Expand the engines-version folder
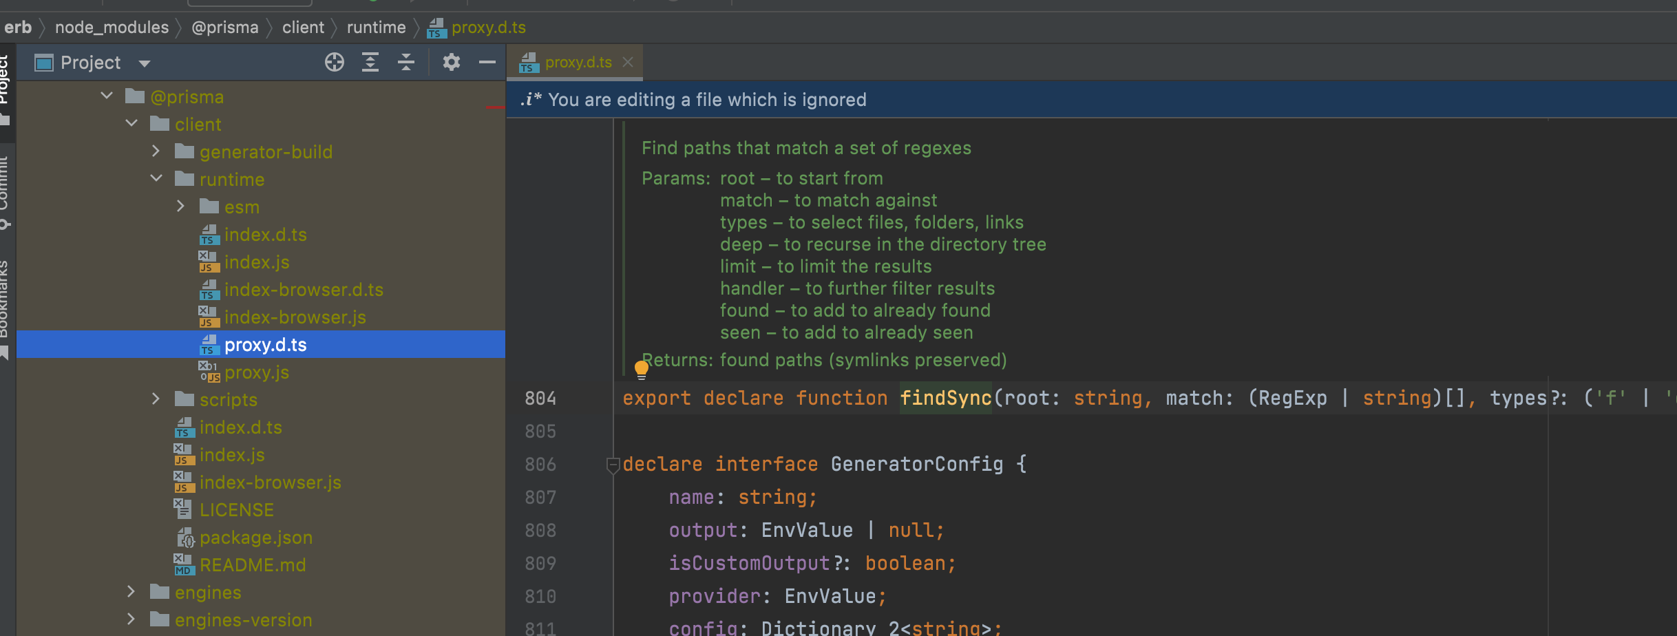 point(131,619)
